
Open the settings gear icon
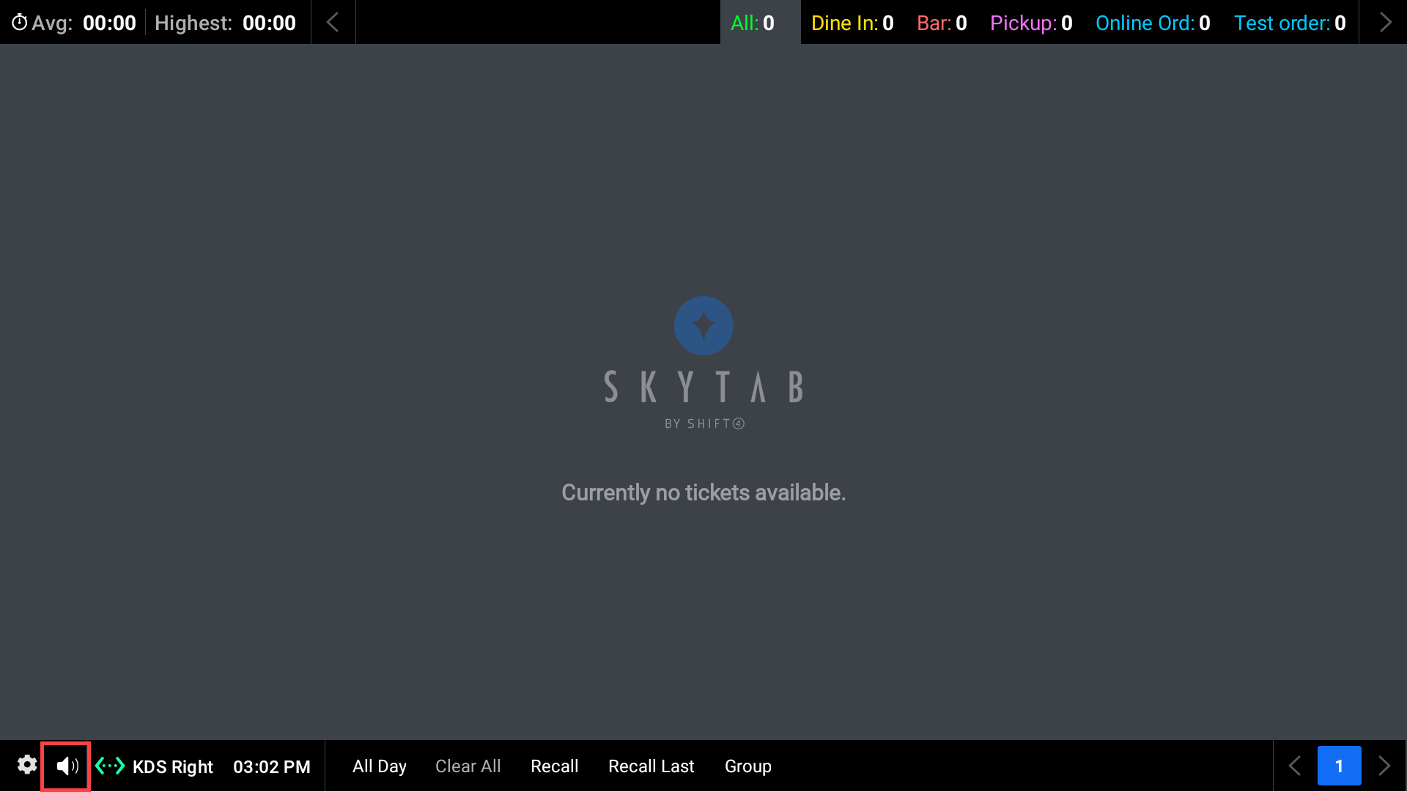point(27,766)
